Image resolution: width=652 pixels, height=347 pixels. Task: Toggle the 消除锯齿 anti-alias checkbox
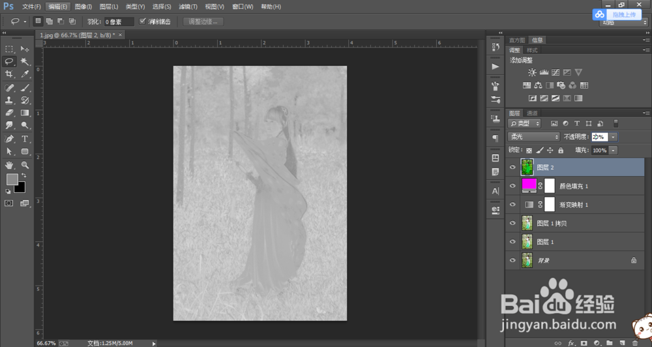(x=143, y=22)
